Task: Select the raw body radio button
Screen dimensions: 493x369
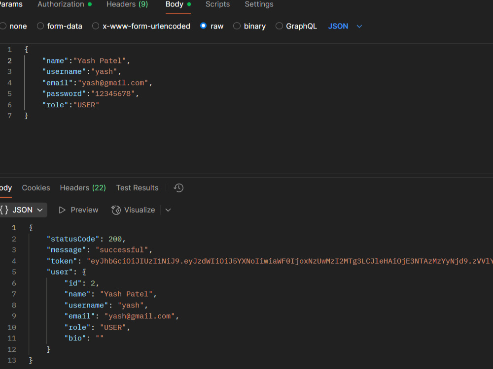Action: [x=203, y=26]
